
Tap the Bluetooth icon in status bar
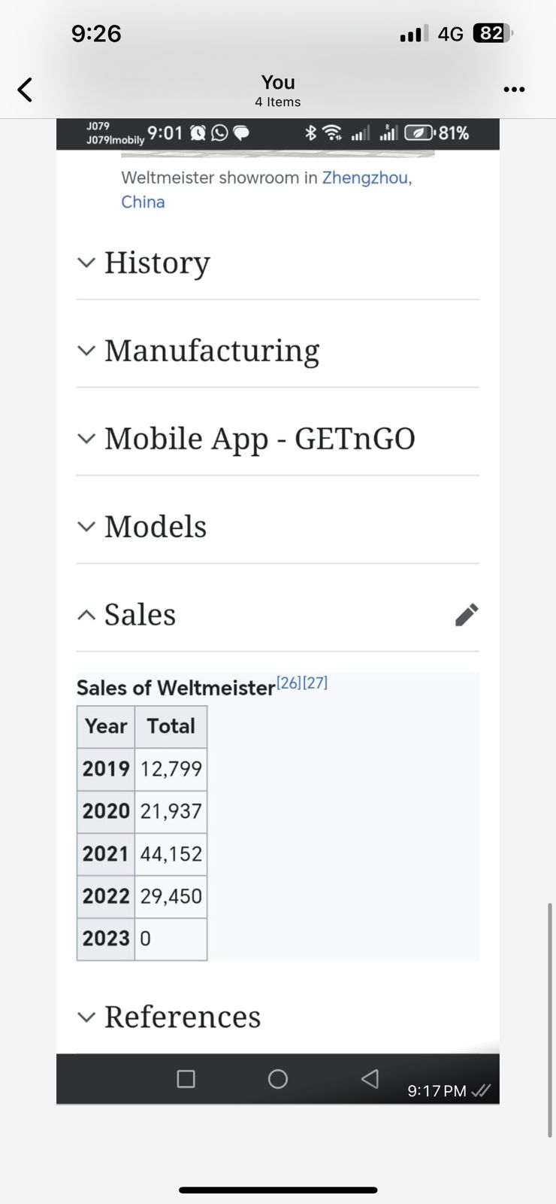point(311,133)
